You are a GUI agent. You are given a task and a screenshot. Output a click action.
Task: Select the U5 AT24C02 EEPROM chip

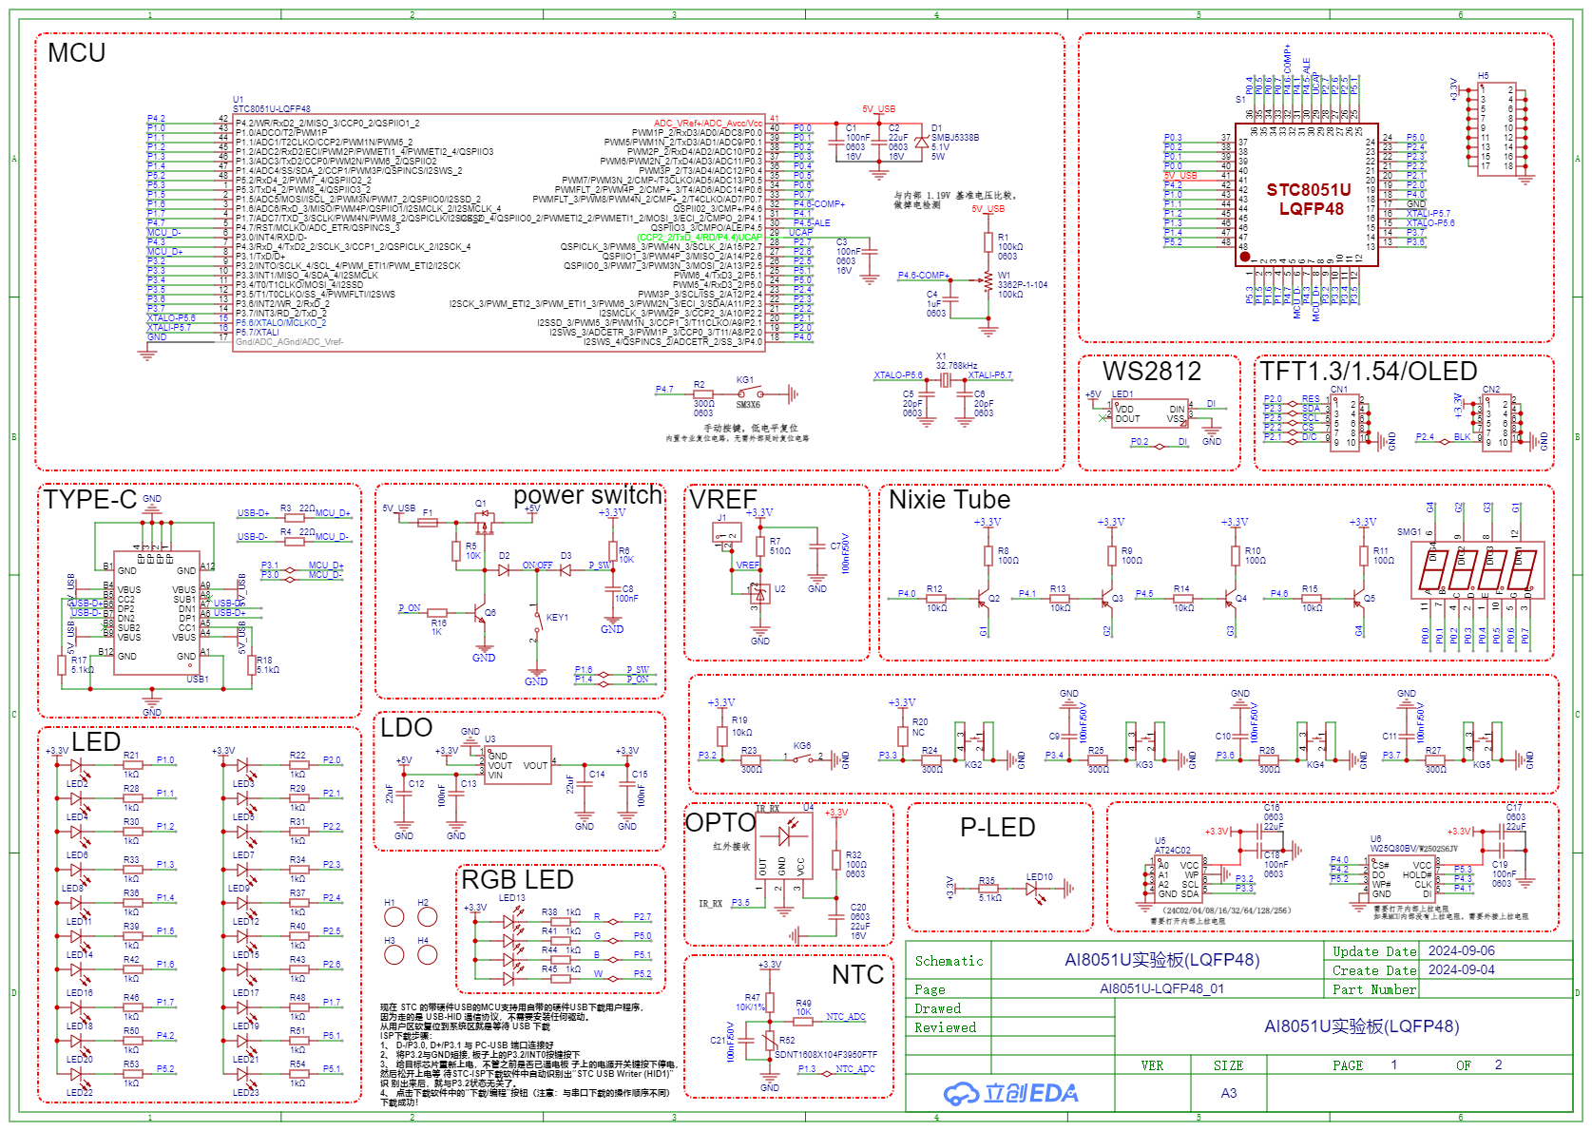pos(1179,878)
